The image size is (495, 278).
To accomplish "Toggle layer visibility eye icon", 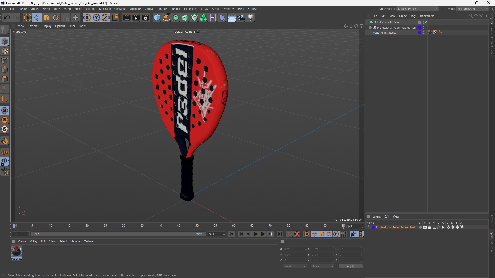I will [x=425, y=227].
